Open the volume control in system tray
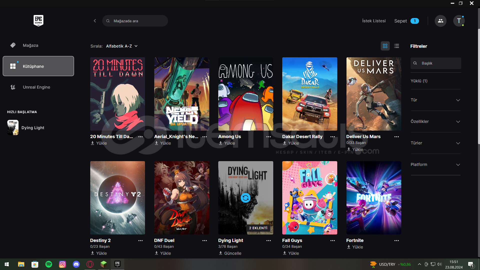480x270 pixels. pos(439,264)
